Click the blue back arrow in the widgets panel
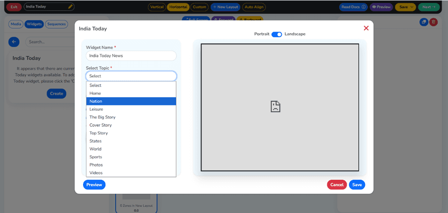The height and width of the screenshot is (213, 448). point(14,42)
